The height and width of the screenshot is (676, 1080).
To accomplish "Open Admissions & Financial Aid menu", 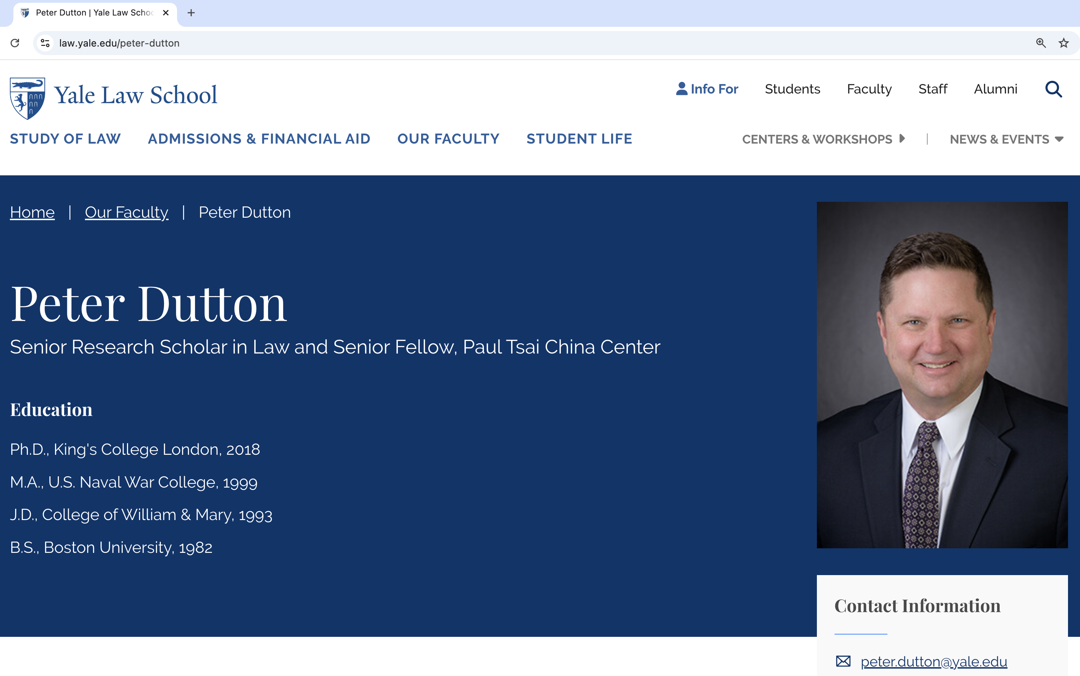I will pyautogui.click(x=259, y=139).
